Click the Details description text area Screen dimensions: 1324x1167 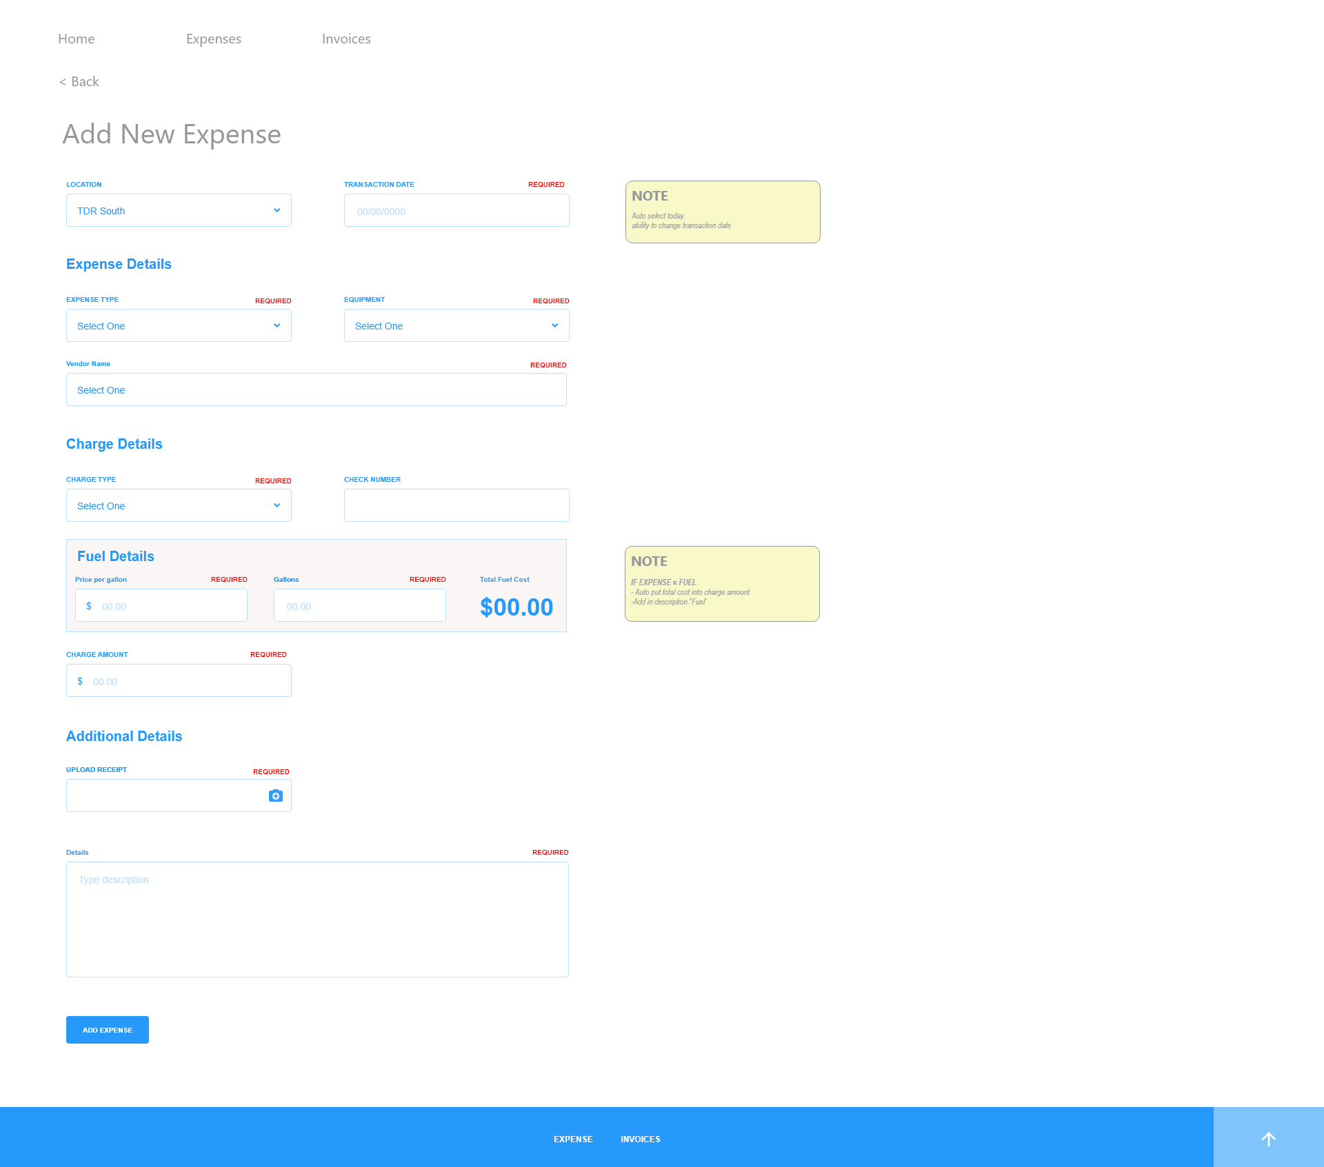pos(317,920)
